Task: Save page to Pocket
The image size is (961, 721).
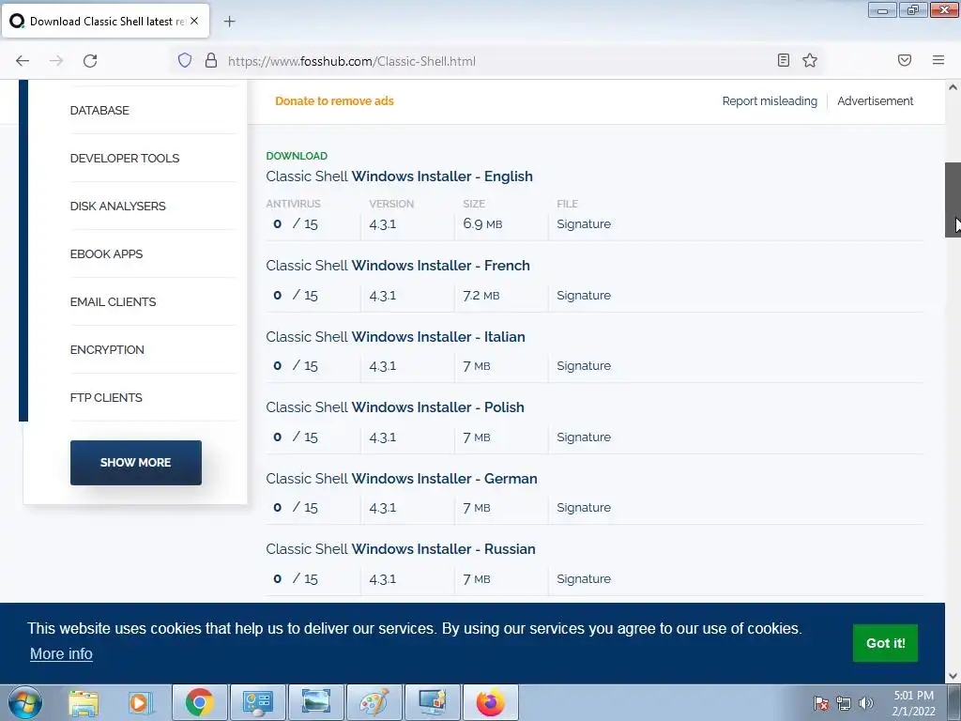Action: 905,60
